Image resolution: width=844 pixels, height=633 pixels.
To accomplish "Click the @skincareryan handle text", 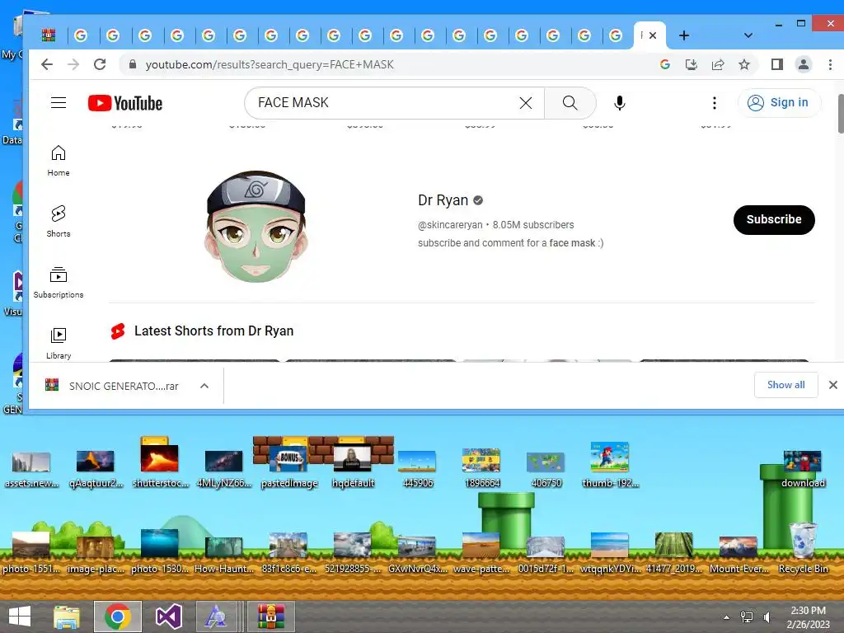I will point(450,225).
